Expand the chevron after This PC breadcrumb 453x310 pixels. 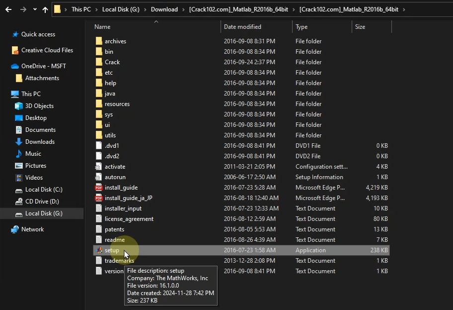97,9
